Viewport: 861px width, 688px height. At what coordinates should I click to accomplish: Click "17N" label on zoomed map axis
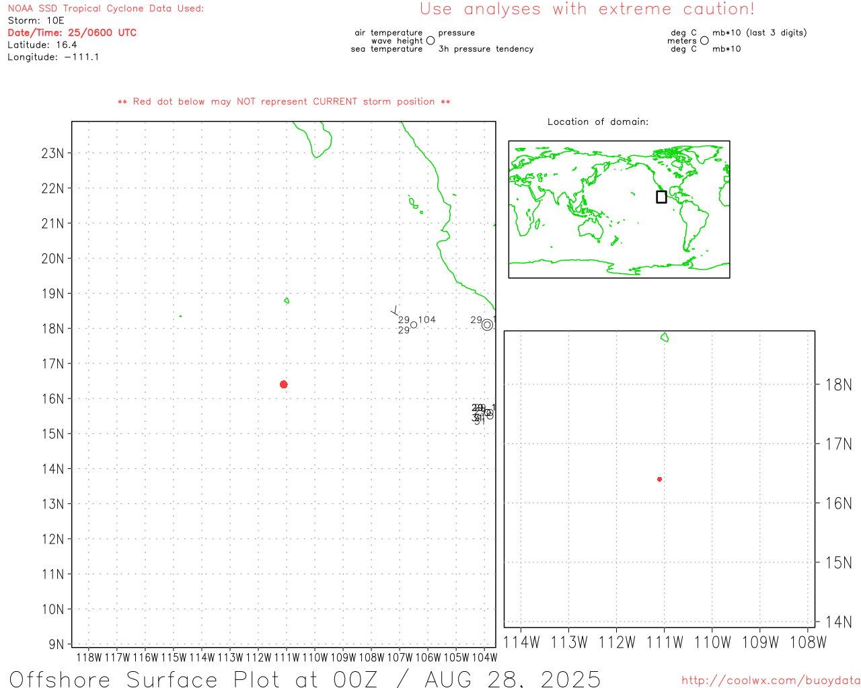coord(839,444)
